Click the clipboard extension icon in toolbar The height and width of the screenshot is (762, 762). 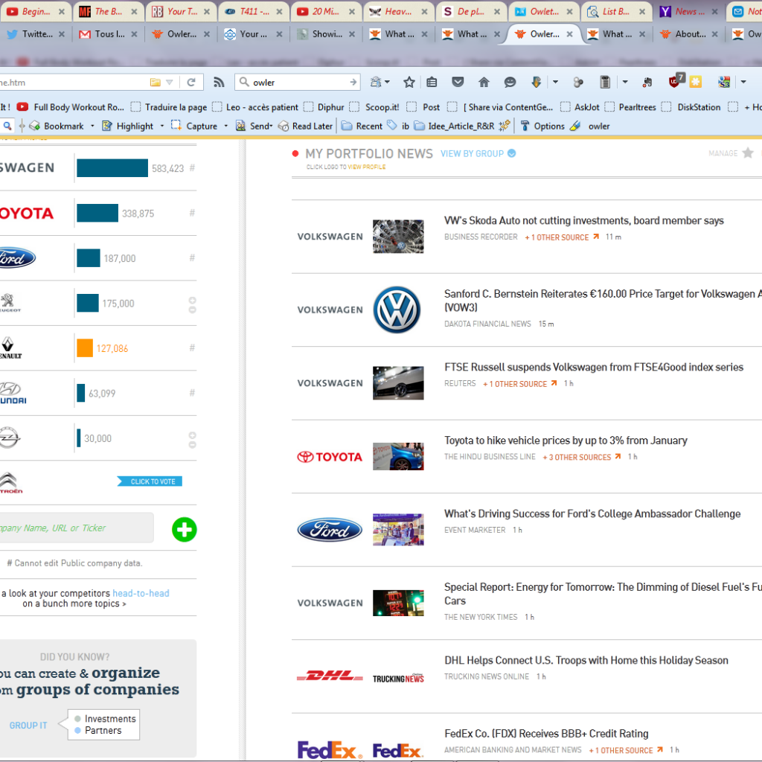(605, 82)
